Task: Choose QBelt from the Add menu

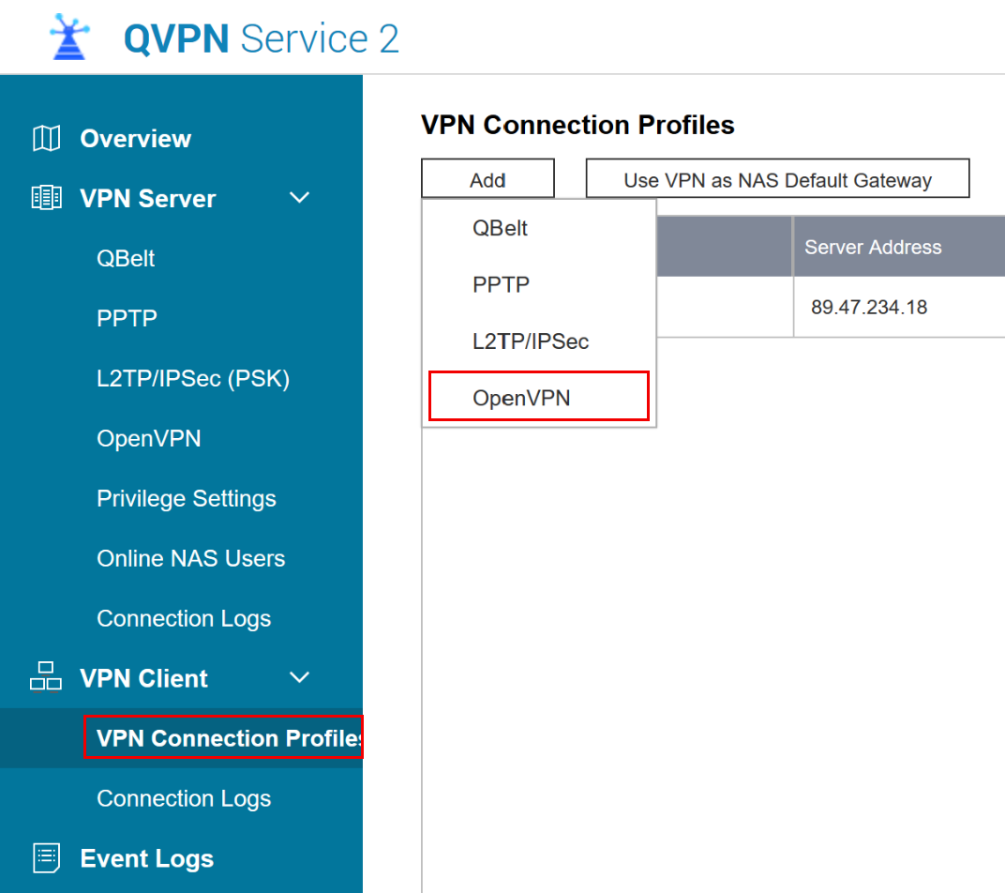Action: coord(501,228)
